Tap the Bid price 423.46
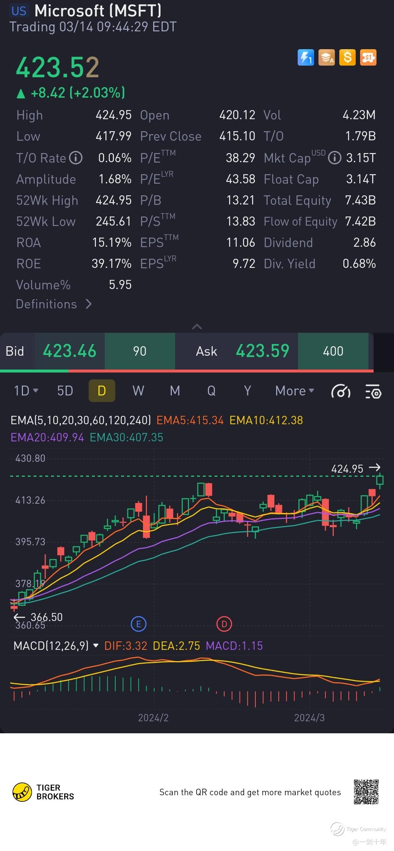This screenshot has width=394, height=851. pyautogui.click(x=70, y=351)
